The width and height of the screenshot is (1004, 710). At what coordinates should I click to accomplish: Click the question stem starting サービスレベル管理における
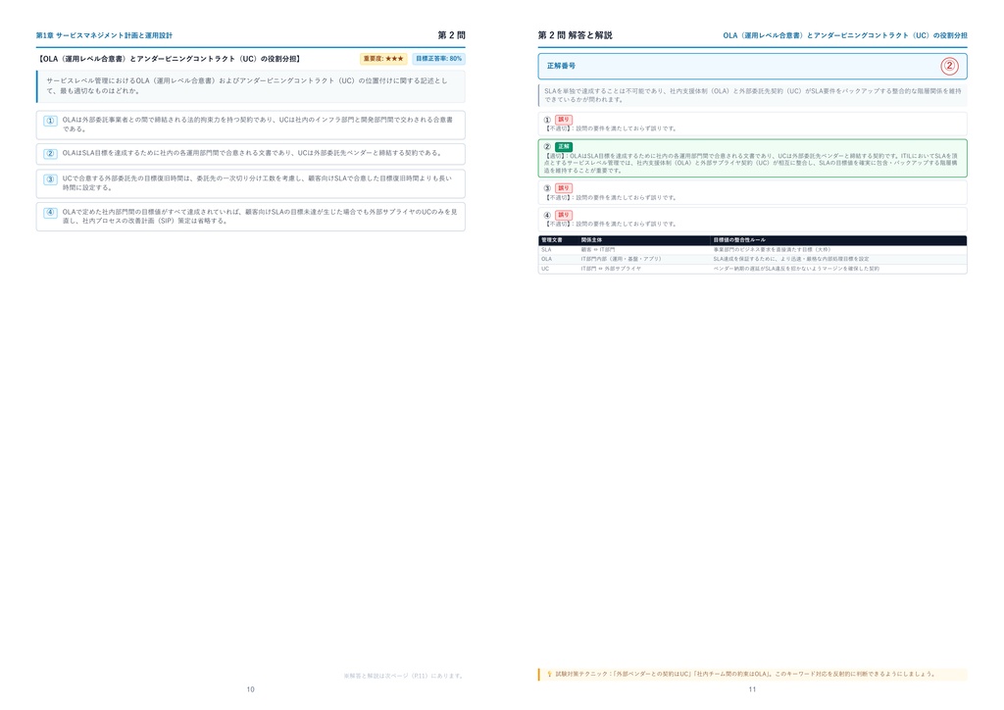(246, 85)
